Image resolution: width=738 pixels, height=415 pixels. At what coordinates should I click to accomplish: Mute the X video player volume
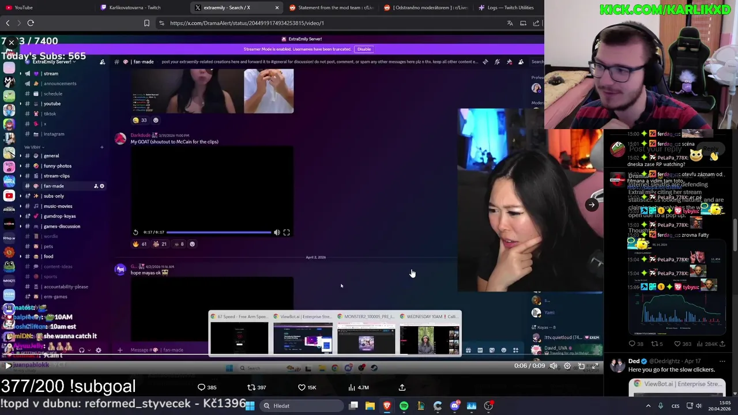[x=553, y=365]
